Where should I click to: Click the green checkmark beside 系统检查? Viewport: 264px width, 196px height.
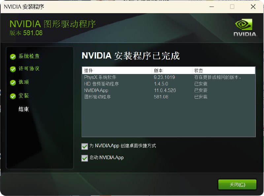tap(13, 56)
